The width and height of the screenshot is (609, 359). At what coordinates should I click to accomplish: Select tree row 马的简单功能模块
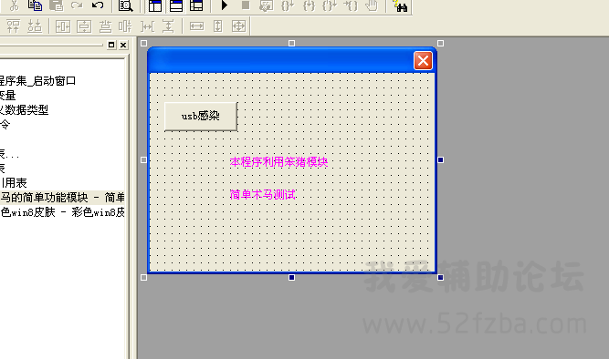(x=62, y=198)
